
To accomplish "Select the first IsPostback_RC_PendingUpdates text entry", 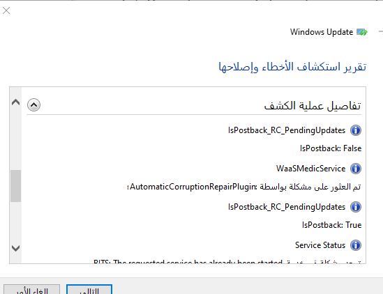I will 287,130.
